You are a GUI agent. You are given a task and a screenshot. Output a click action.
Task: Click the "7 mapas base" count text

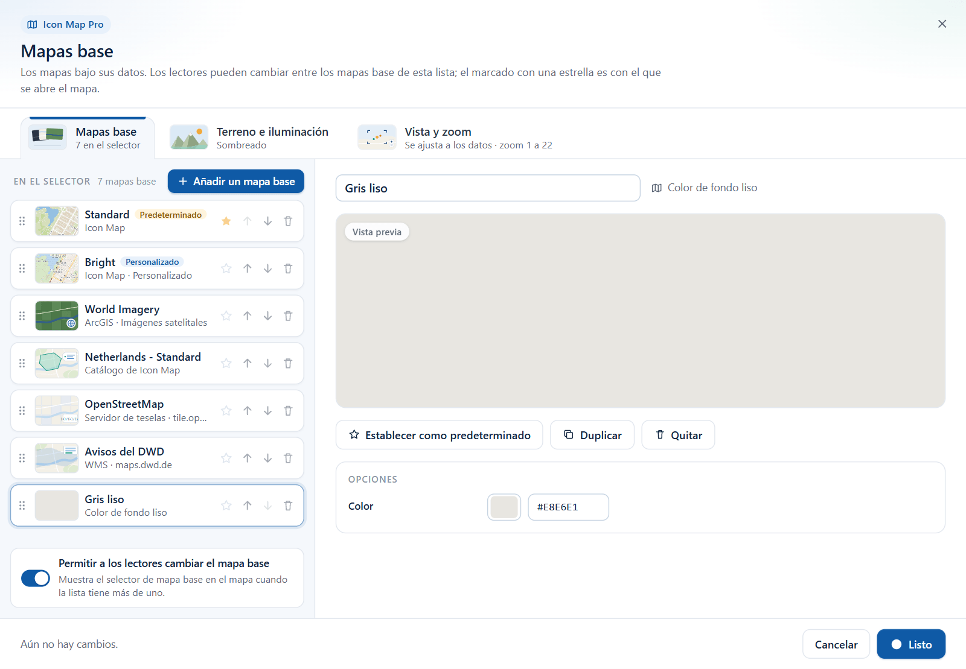(127, 182)
